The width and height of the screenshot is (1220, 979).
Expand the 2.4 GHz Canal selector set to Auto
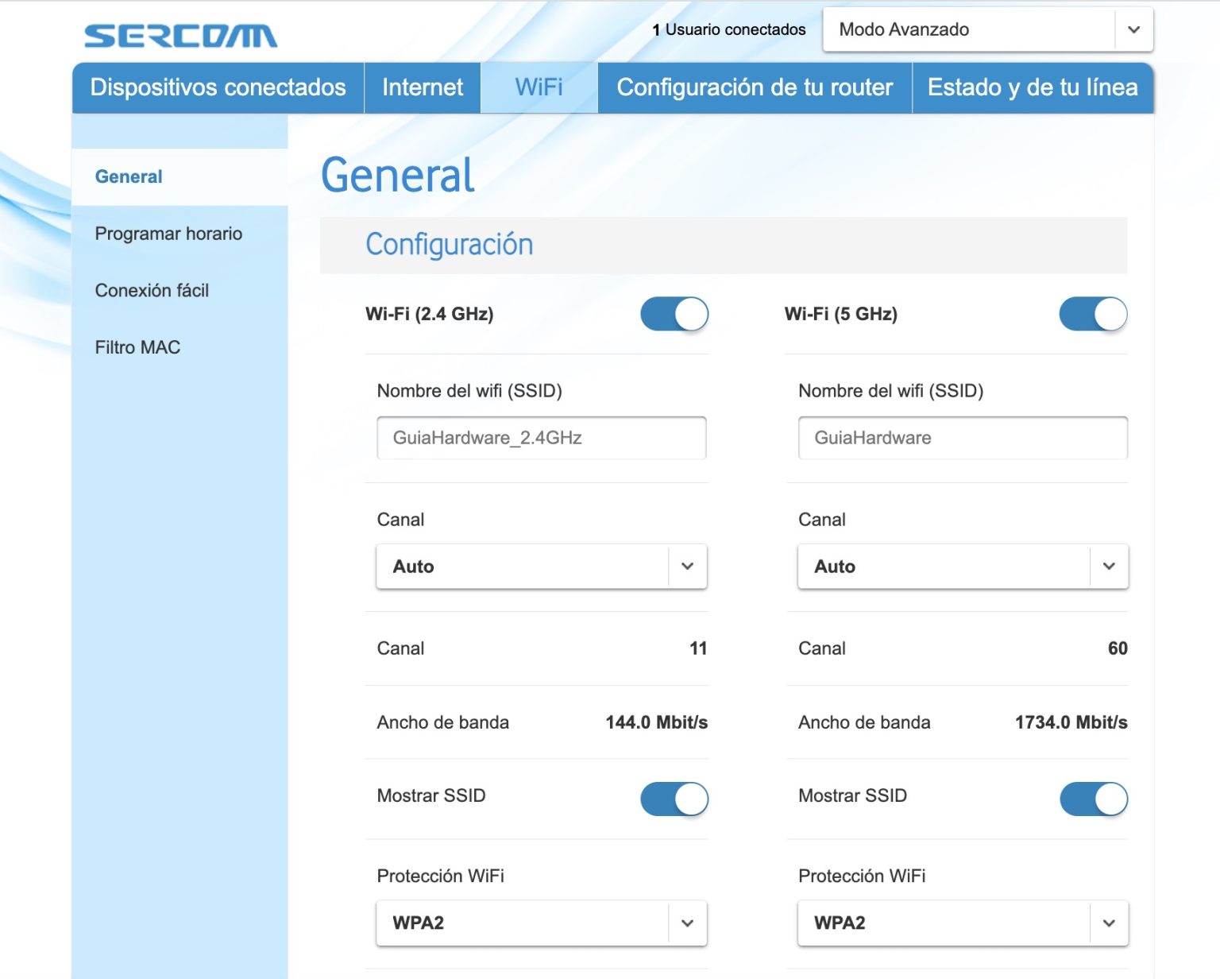click(540, 566)
